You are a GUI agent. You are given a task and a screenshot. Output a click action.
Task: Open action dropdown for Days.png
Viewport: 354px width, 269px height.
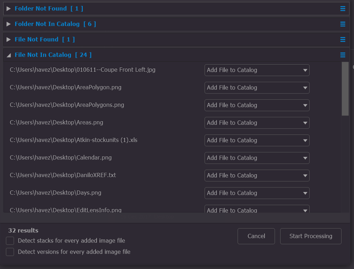257,193
